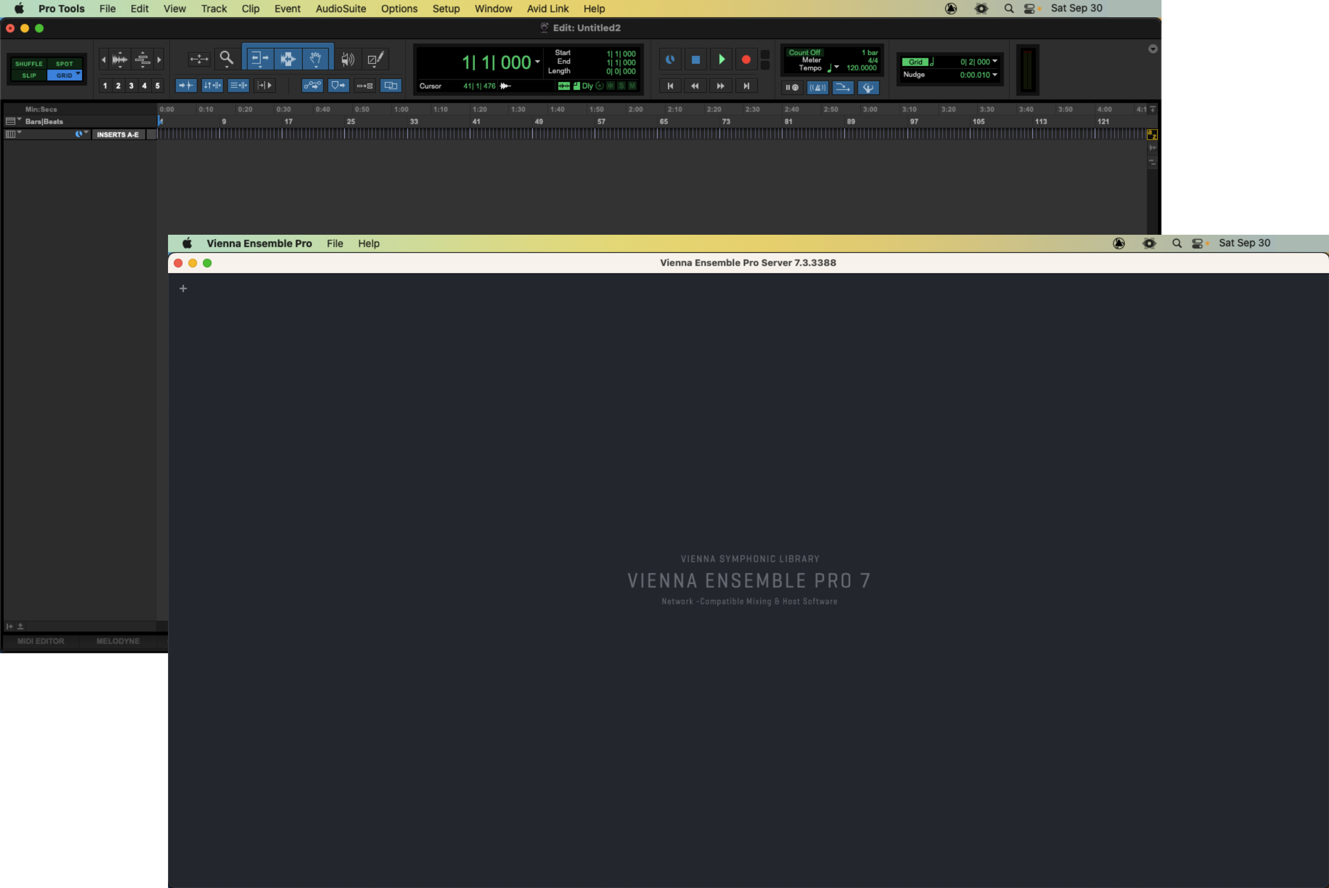Image resolution: width=1329 pixels, height=888 pixels.
Task: Toggle the metronome click button
Action: tap(817, 88)
